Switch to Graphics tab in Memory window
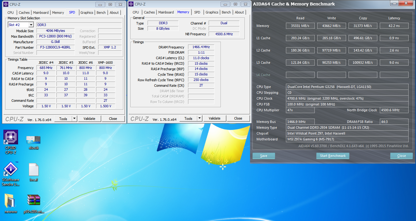Screen dimensions: 416x221 pos(212,12)
